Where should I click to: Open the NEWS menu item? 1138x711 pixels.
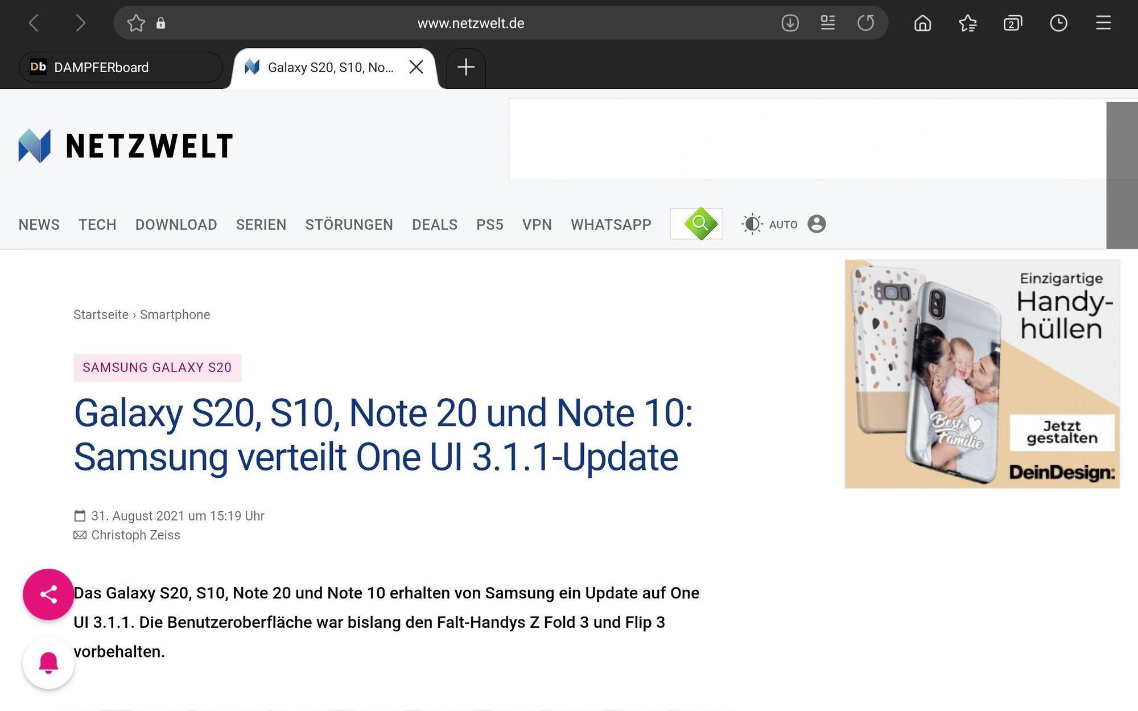click(39, 225)
